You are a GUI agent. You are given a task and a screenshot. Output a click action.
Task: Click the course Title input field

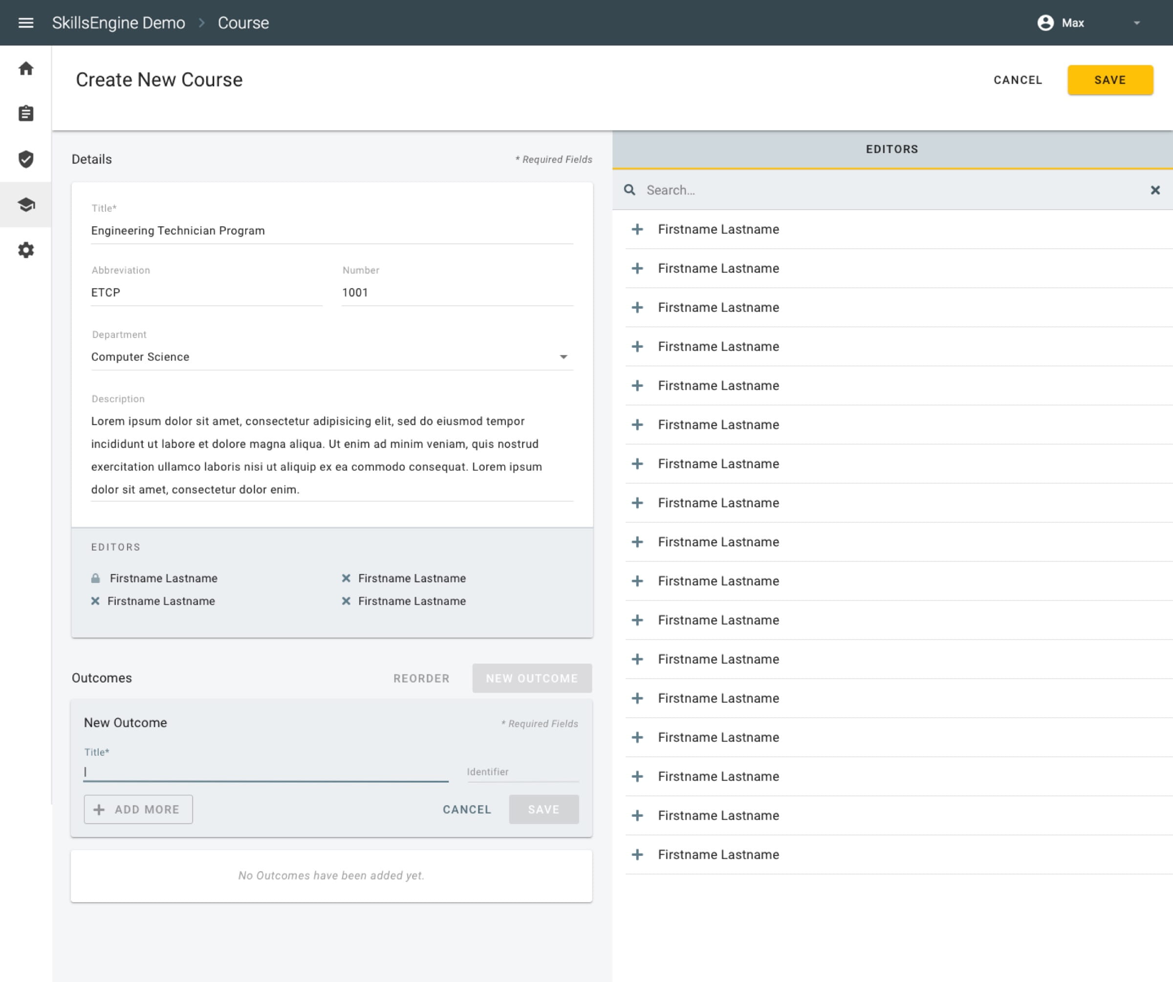click(332, 231)
